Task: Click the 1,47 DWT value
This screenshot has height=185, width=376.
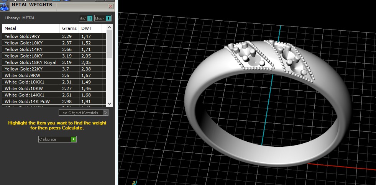Action: pos(86,36)
